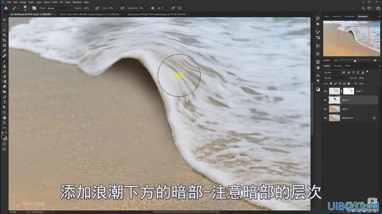Select the Path Selection arrow tool
Image resolution: width=382 pixels, height=214 pixels.
pyautogui.click(x=4, y=107)
